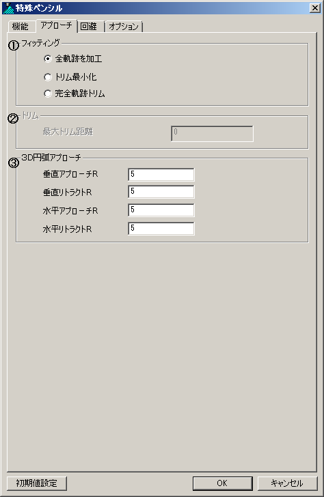324x497 pixels.
Task: Click the 特殊ペンシル title bar app icon
Action: tap(8, 8)
